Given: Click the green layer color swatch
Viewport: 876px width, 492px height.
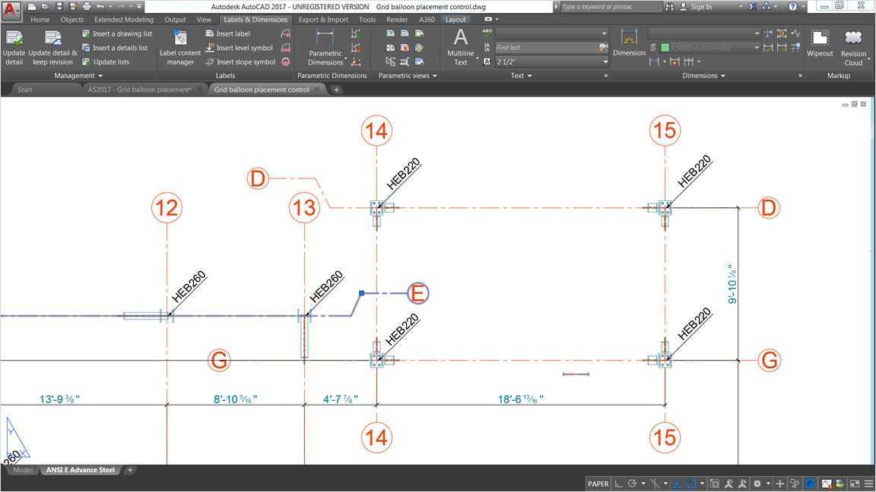Looking at the screenshot, I should tap(665, 48).
